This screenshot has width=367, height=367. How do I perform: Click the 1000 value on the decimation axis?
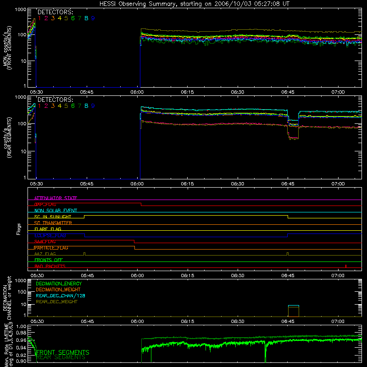point(21,280)
